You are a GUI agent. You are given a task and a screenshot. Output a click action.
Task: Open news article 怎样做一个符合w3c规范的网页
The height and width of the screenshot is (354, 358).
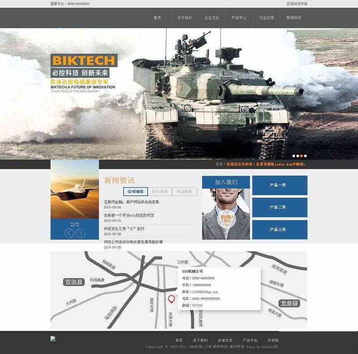129,216
